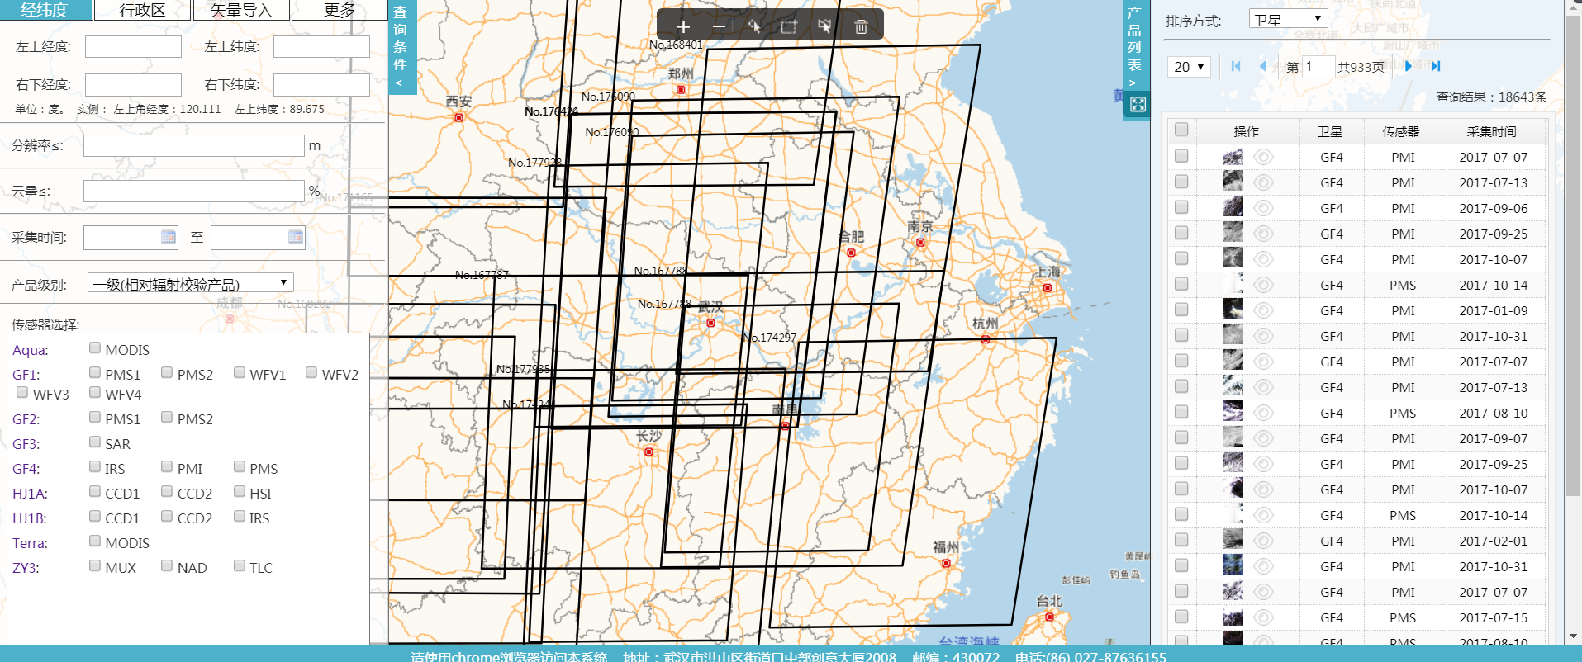Go to the next results page
Screen dimensions: 1582x662
[x=1409, y=66]
